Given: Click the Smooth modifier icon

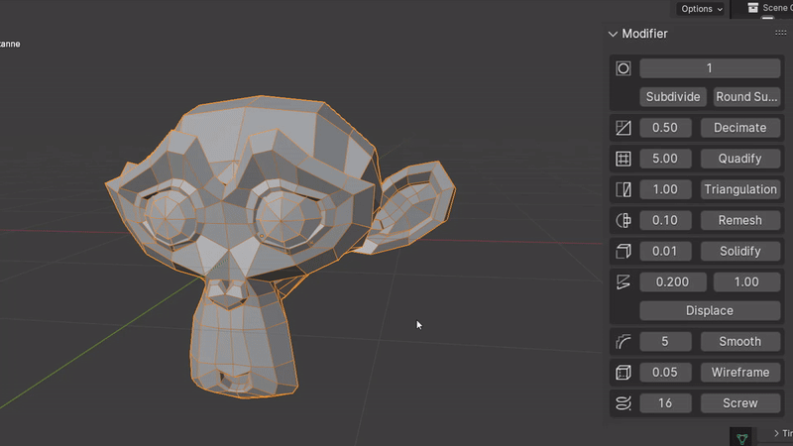Looking at the screenshot, I should [x=623, y=341].
